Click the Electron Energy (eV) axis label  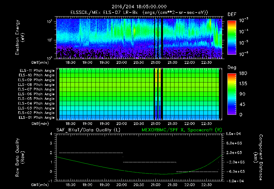point(20,37)
